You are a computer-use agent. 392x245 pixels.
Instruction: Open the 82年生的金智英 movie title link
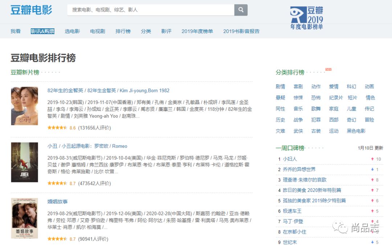tap(109, 91)
